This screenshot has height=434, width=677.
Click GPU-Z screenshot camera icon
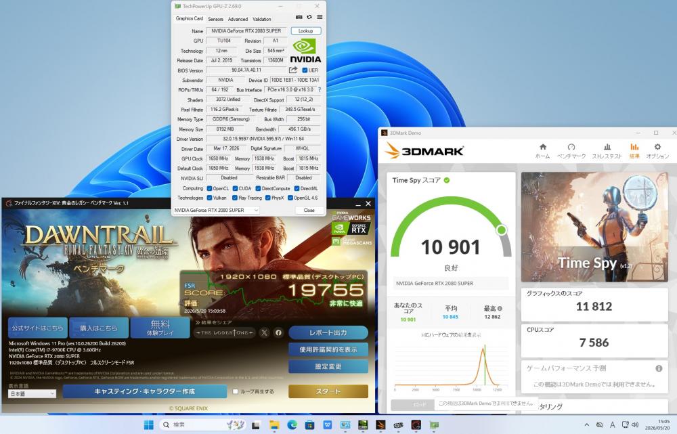coord(299,18)
